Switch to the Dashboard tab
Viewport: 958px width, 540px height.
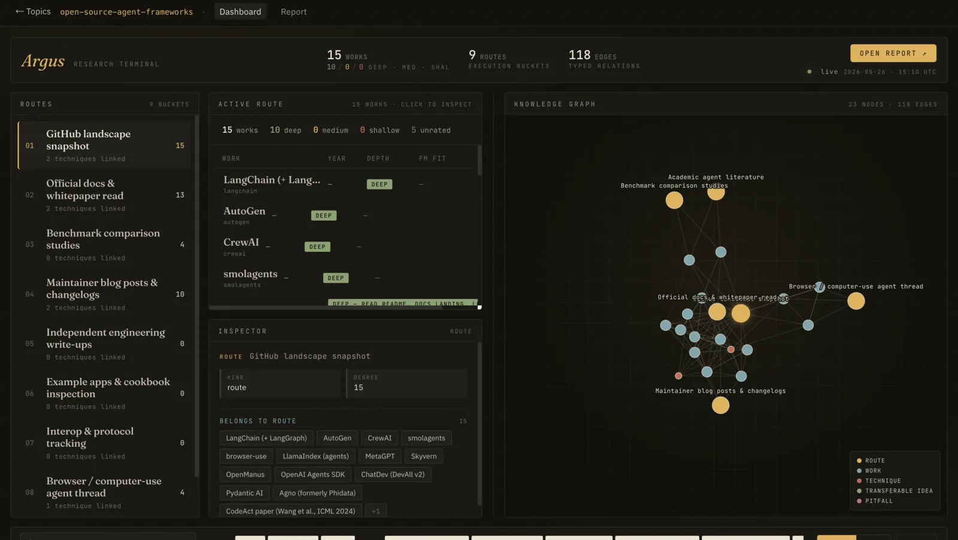240,11
